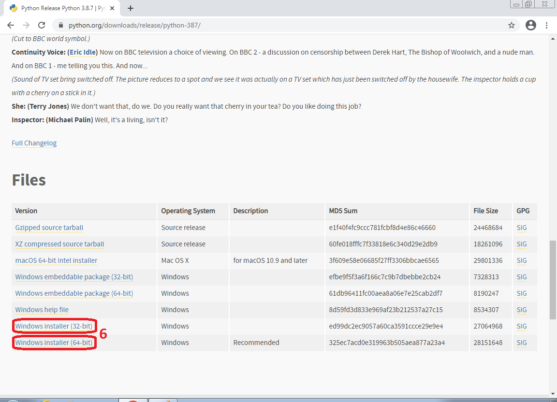The height and width of the screenshot is (402, 557).
Task: Bookmark this page with the star icon
Action: pos(512,25)
